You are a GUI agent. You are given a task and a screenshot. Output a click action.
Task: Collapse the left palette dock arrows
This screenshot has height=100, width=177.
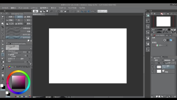pyautogui.click(x=4, y=11)
